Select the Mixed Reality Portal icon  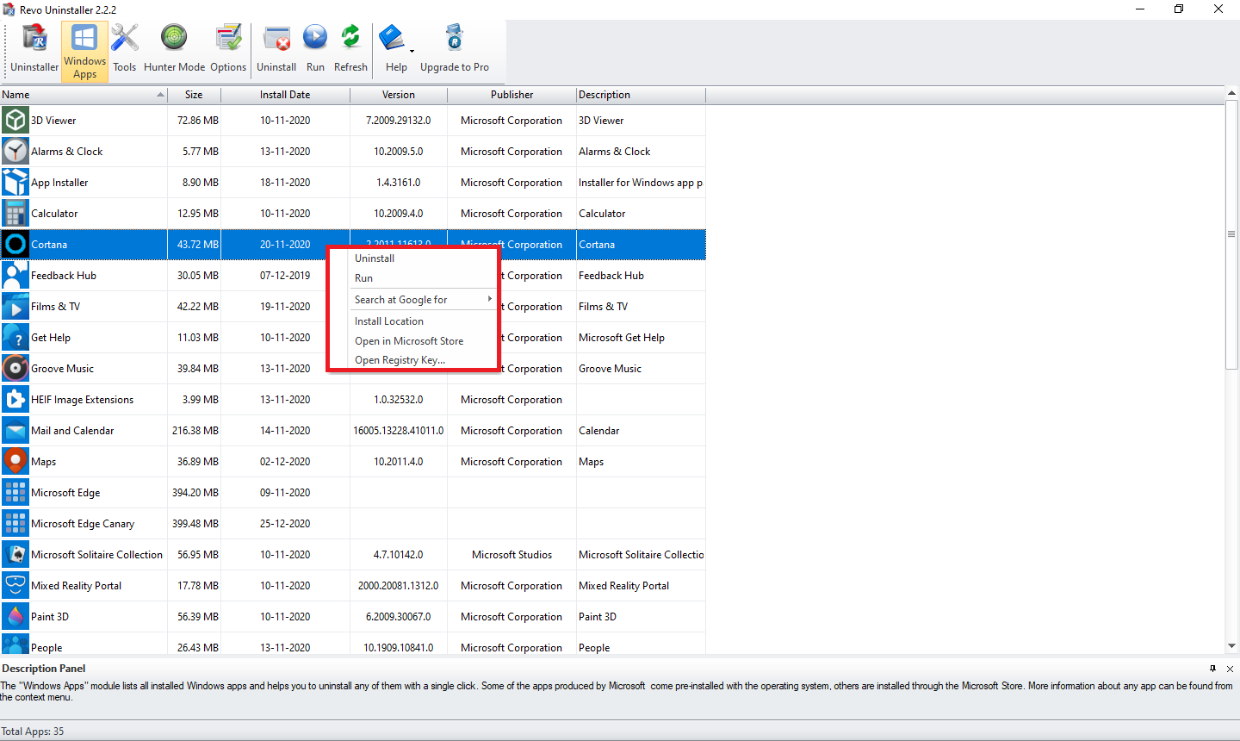(x=15, y=586)
